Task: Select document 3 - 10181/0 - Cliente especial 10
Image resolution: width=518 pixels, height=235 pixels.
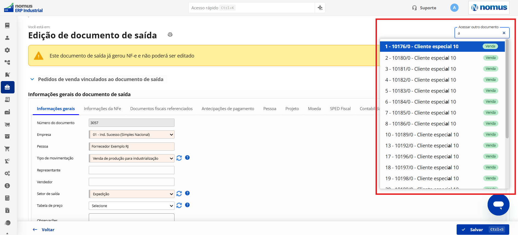Action: (x=442, y=69)
